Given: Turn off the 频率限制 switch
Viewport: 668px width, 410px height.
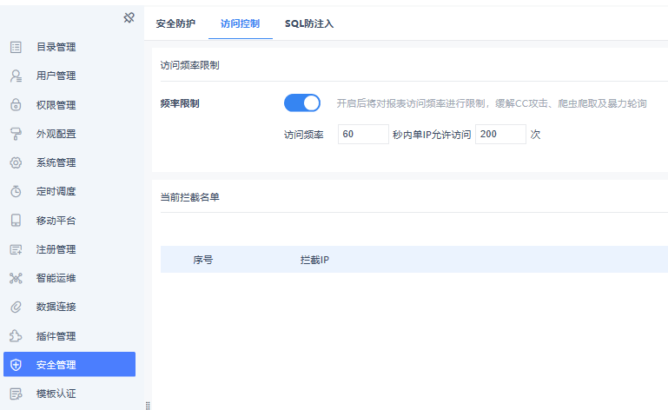Looking at the screenshot, I should [302, 103].
